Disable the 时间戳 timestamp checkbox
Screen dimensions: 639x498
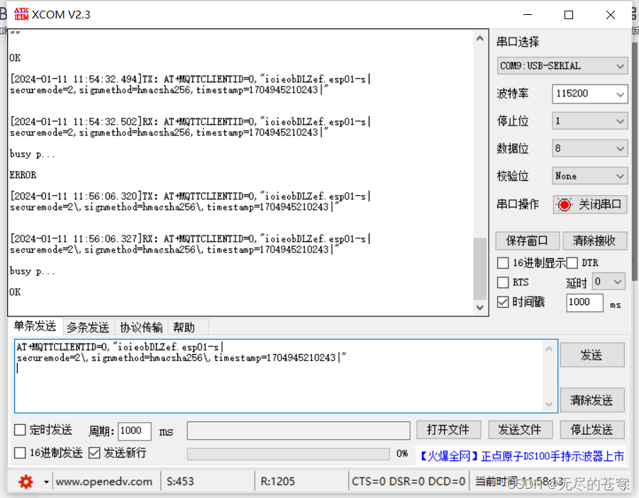coord(503,302)
